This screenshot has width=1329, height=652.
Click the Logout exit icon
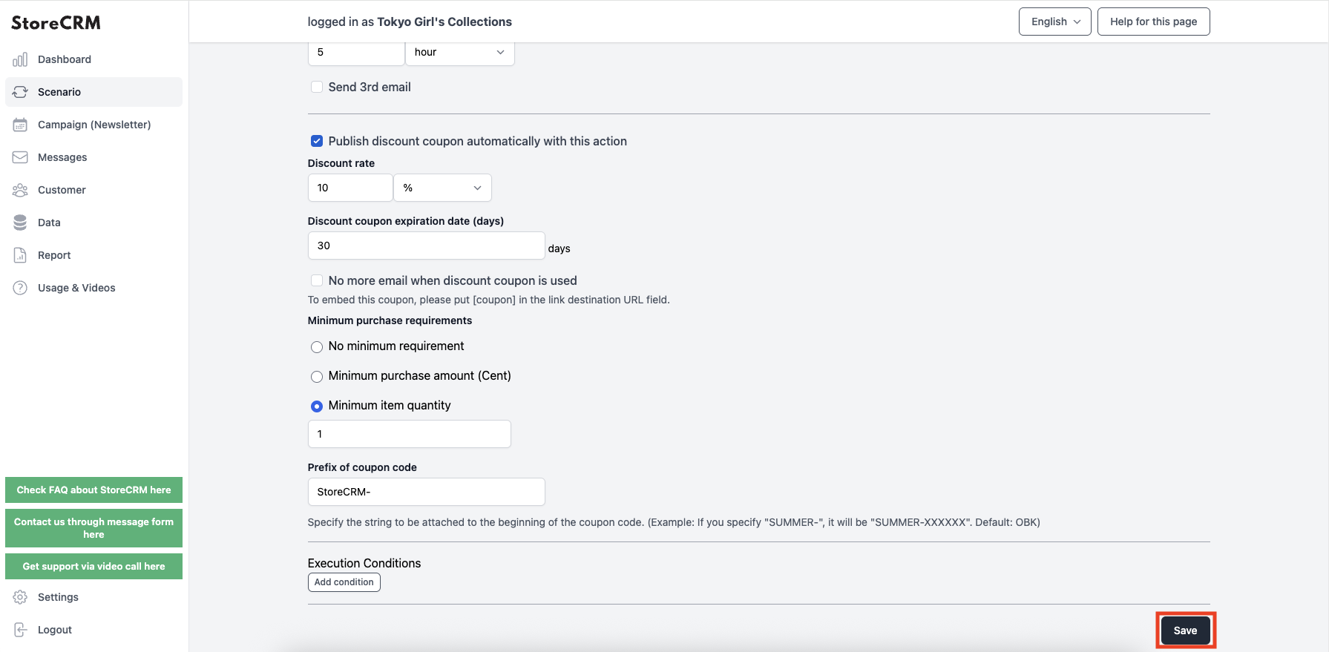click(x=20, y=630)
